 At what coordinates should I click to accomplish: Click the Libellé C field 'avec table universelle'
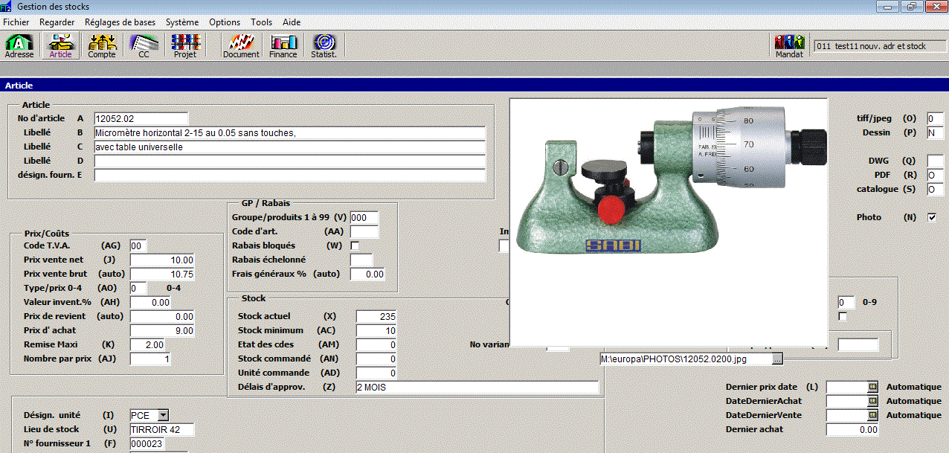[290, 147]
